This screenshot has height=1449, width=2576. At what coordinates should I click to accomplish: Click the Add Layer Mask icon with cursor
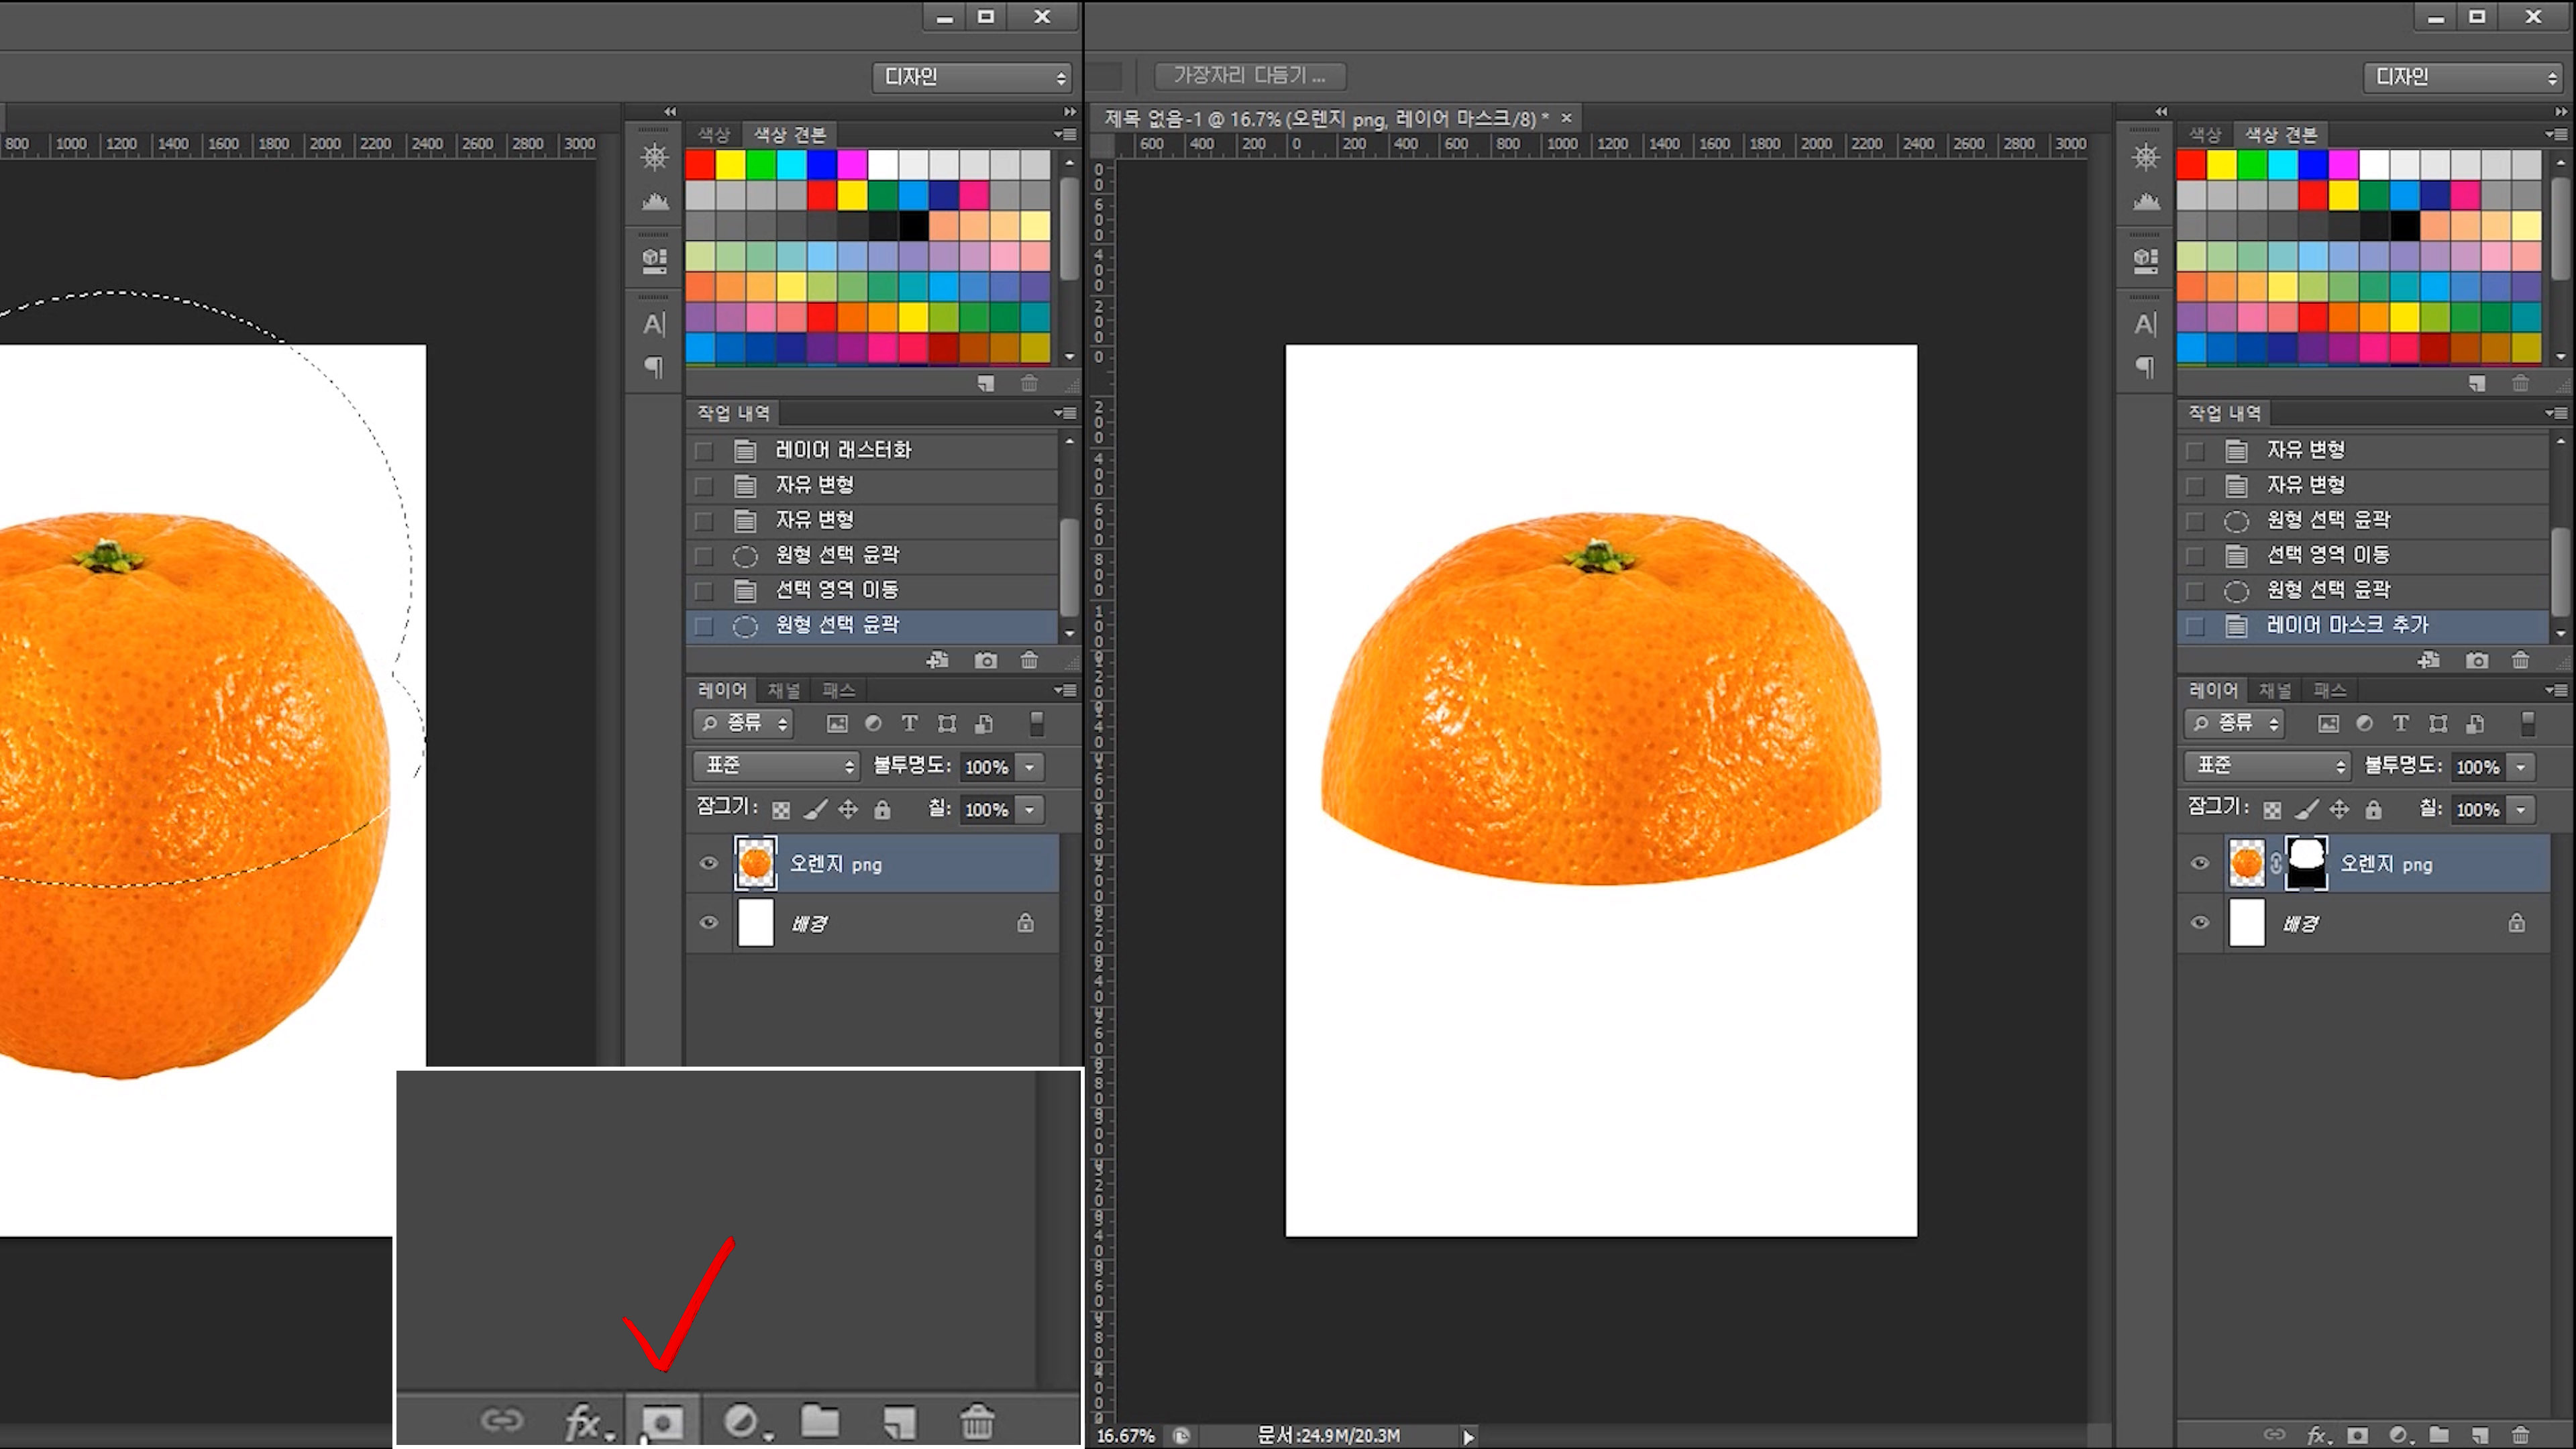click(662, 1421)
